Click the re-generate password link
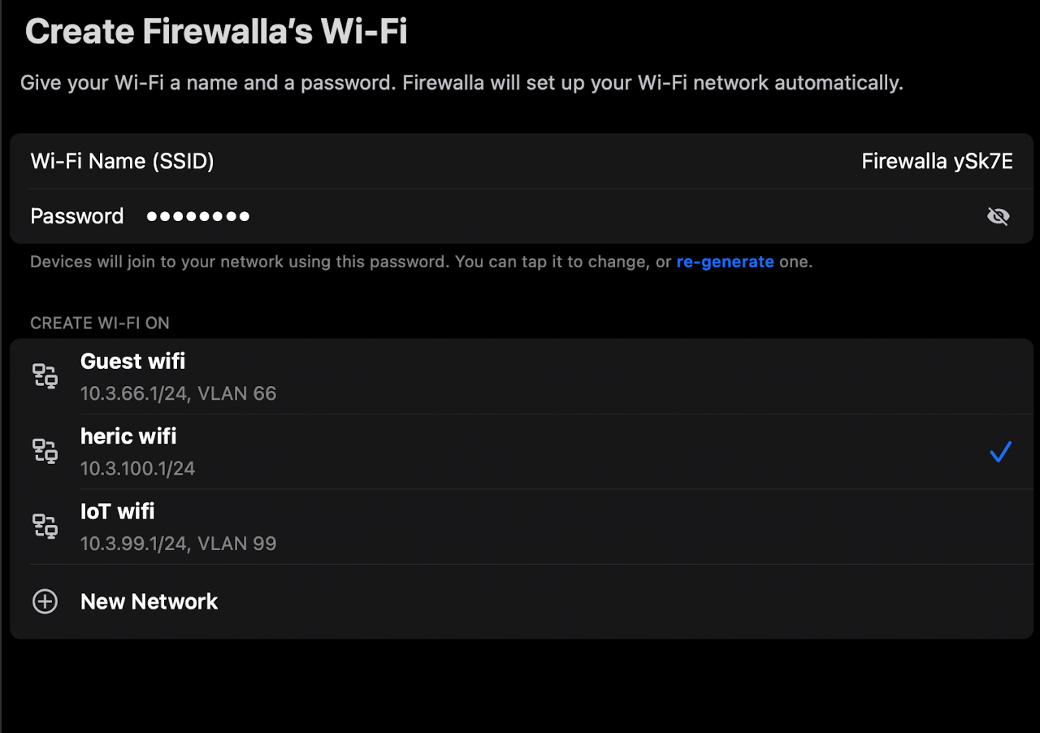This screenshot has height=733, width=1040. pyautogui.click(x=725, y=262)
